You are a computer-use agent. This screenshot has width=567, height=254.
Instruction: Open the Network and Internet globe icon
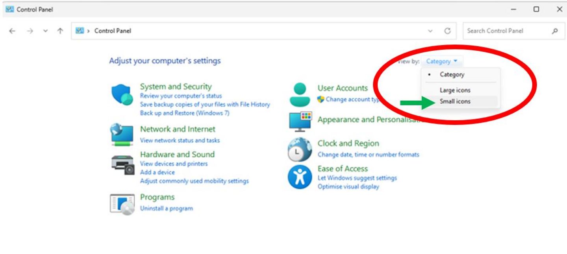click(x=122, y=134)
